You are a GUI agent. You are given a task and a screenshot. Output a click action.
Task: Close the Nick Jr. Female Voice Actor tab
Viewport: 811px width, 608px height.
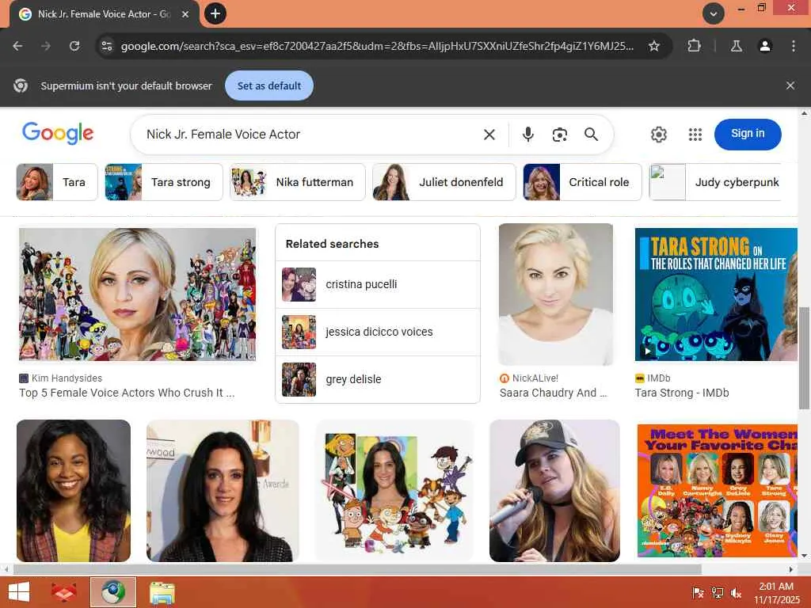185,14
